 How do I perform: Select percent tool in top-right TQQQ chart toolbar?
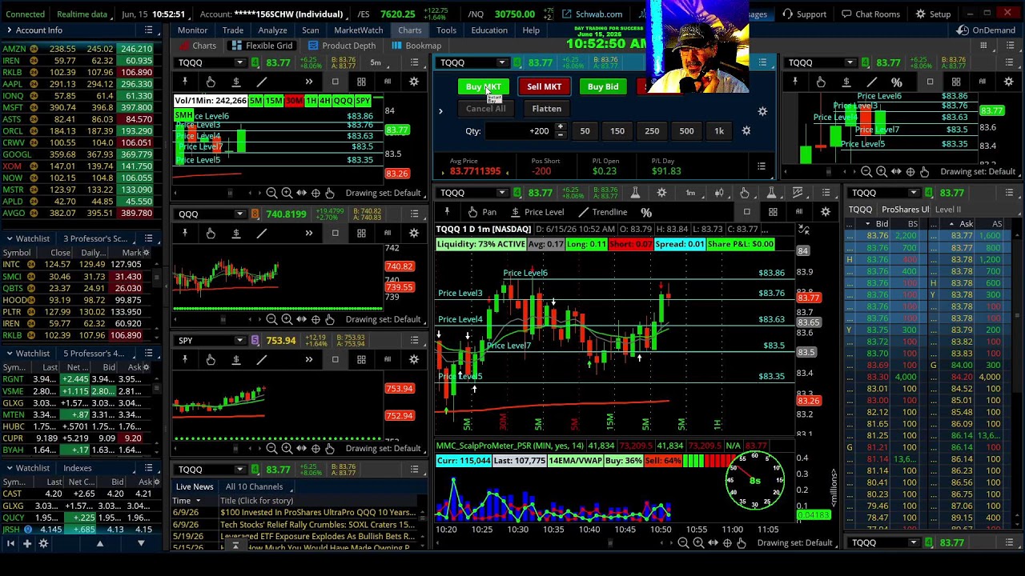pyautogui.click(x=897, y=82)
